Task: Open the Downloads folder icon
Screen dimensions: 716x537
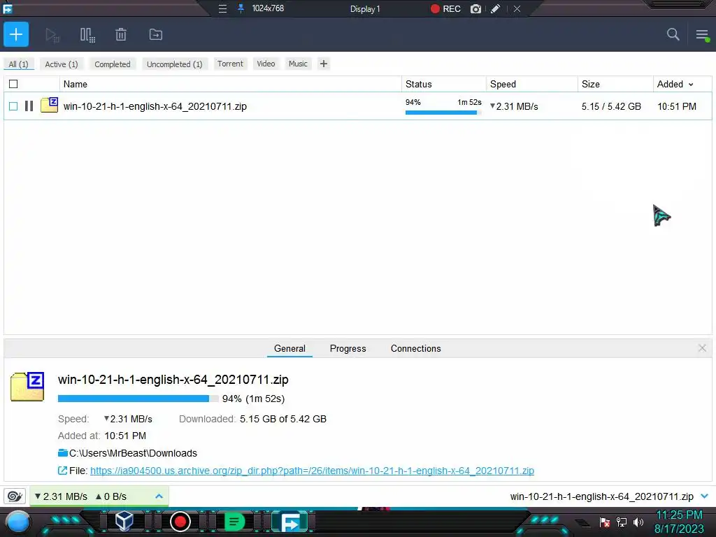Action: tap(62, 453)
